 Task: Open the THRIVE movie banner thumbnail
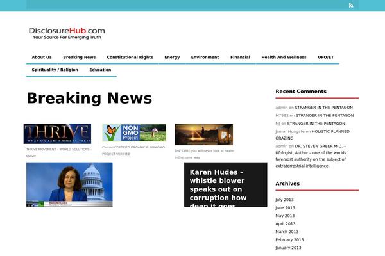point(58,134)
